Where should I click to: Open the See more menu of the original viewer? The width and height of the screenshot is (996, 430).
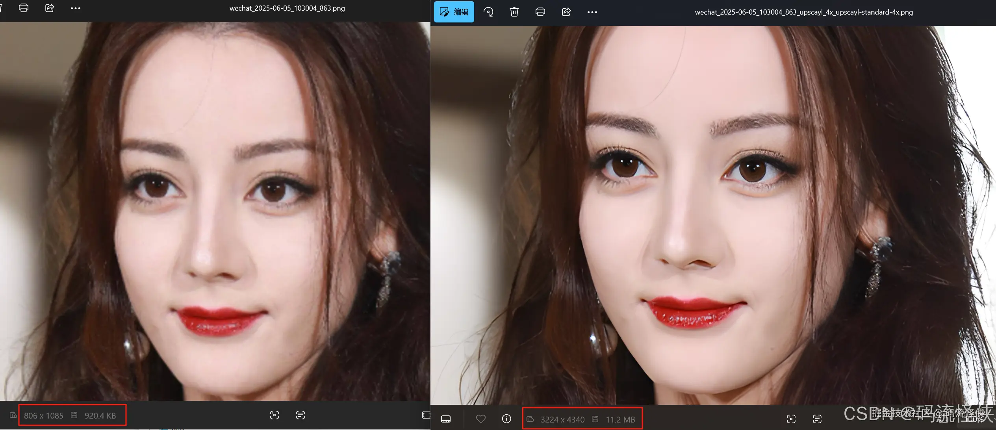(x=75, y=8)
